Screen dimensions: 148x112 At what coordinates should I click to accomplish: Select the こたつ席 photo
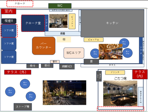pyautogui.click(x=120, y=93)
